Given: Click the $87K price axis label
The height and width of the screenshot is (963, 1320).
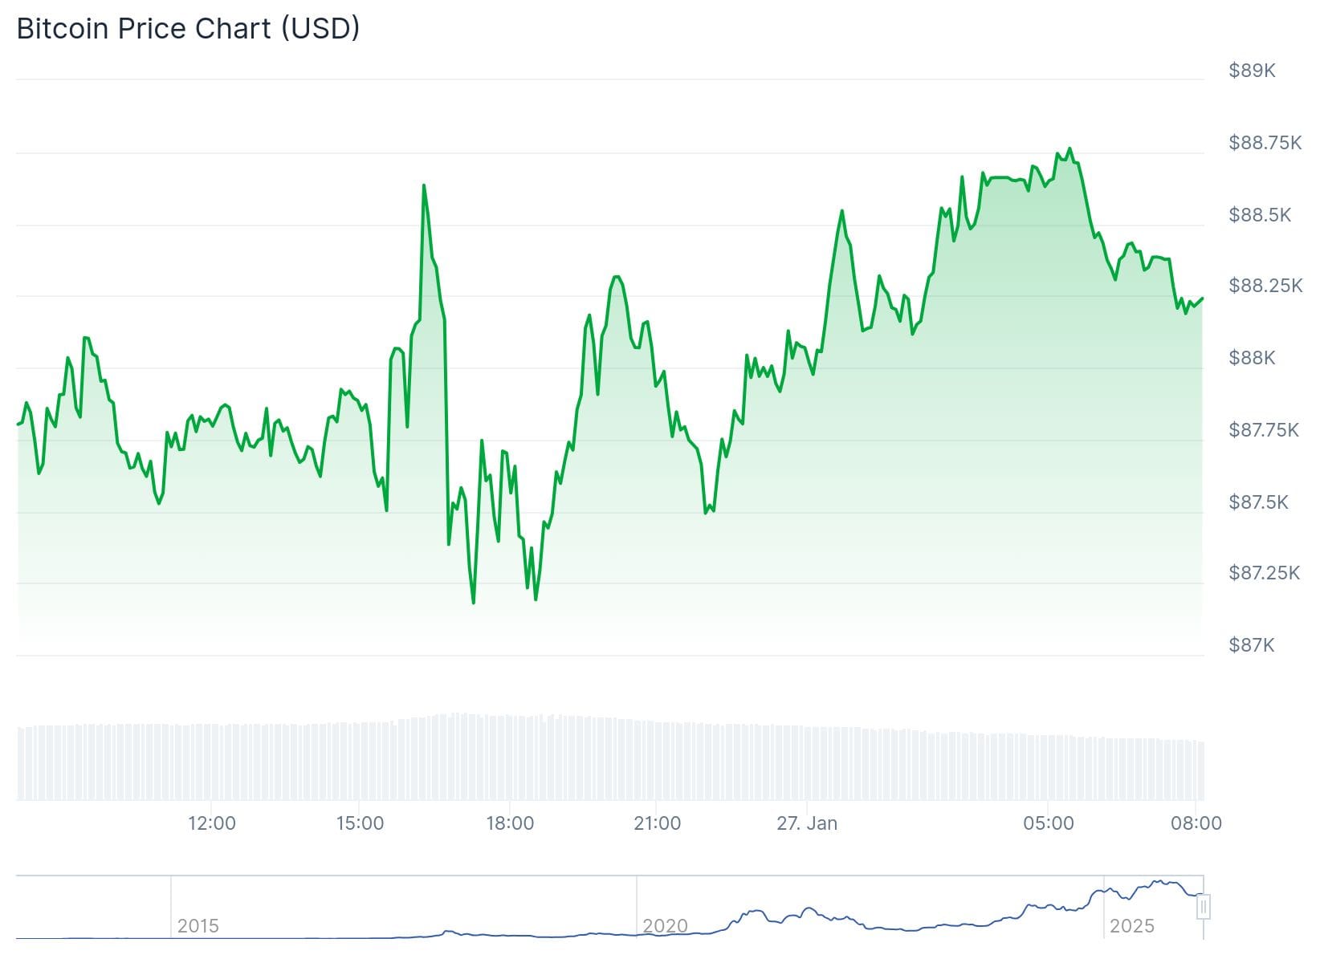Looking at the screenshot, I should [x=1251, y=644].
